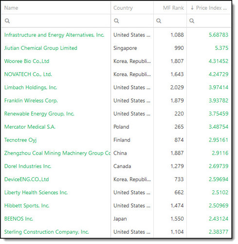Click price index value 2.38377
This screenshot has width=238, height=244.
(219, 232)
